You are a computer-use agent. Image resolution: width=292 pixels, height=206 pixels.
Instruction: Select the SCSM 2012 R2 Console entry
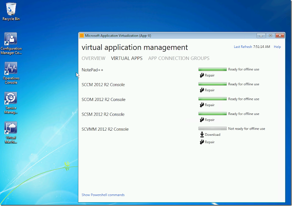click(103, 114)
